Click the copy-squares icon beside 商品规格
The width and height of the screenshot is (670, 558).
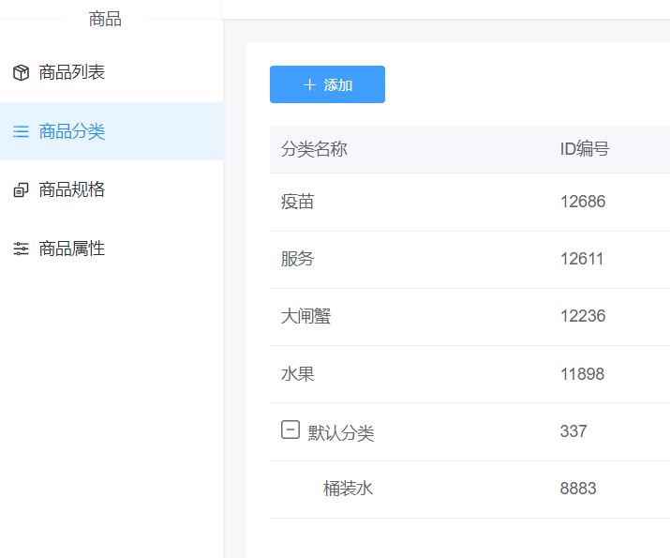pos(21,190)
